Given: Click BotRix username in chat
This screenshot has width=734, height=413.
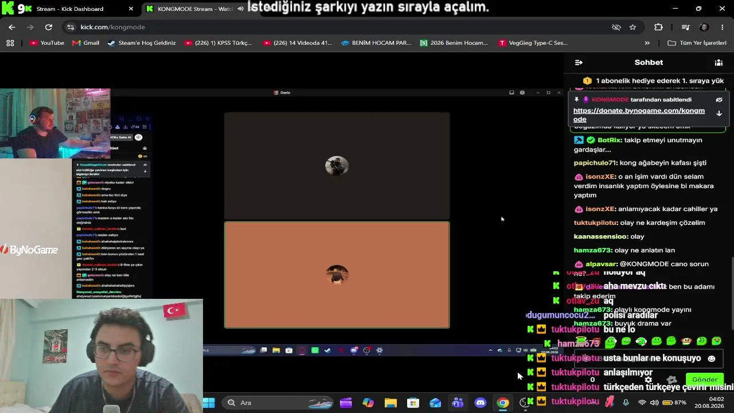Looking at the screenshot, I should tap(610, 140).
